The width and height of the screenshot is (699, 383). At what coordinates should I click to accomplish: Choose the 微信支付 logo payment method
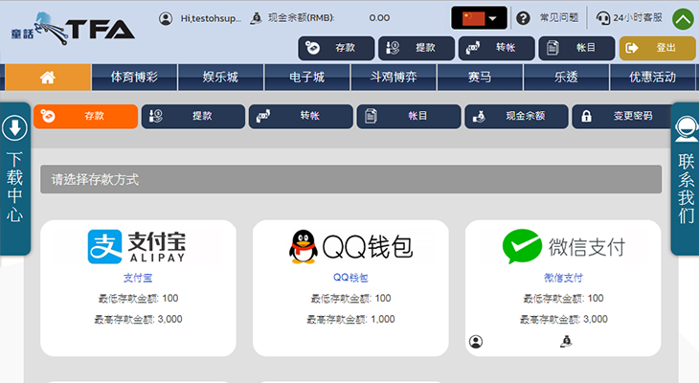click(x=563, y=247)
